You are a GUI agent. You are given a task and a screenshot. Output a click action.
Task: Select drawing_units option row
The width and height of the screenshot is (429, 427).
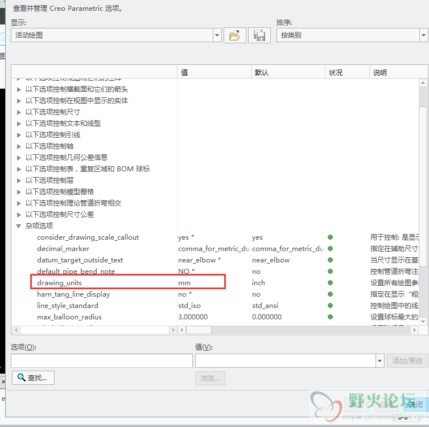point(59,283)
